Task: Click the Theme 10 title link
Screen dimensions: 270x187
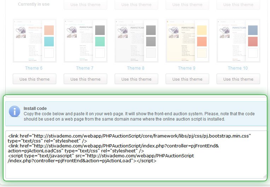Action: point(238,68)
